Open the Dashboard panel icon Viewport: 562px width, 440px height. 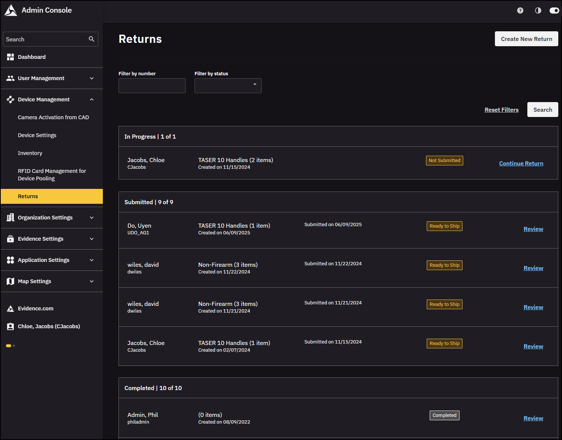point(10,57)
